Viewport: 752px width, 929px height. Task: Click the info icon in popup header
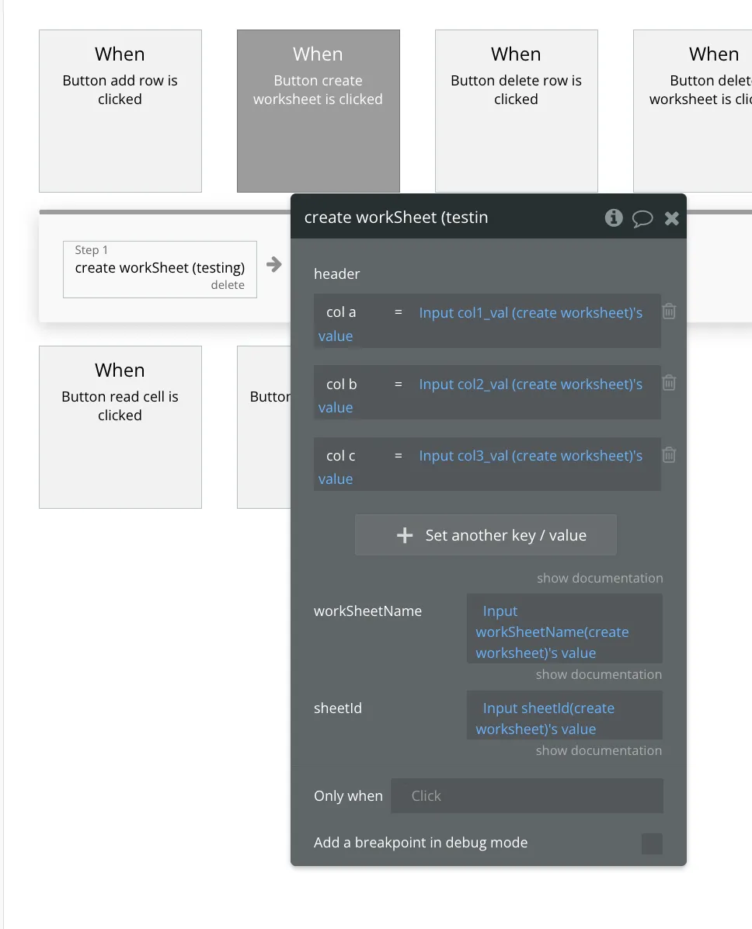click(614, 217)
